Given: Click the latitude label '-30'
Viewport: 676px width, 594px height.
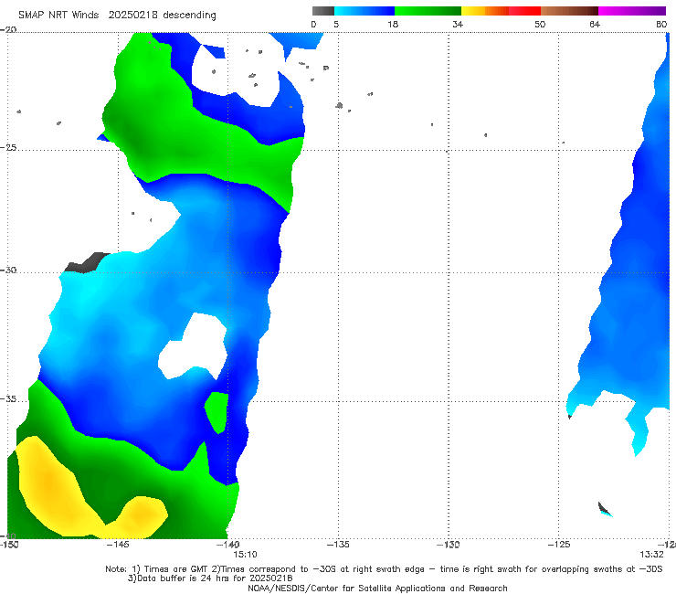Looking at the screenshot, I should tap(8, 270).
